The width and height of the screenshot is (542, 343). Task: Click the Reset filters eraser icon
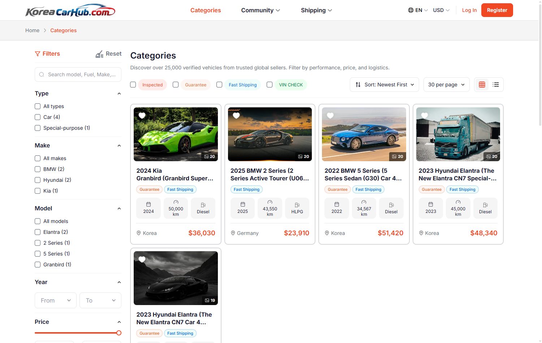point(99,54)
